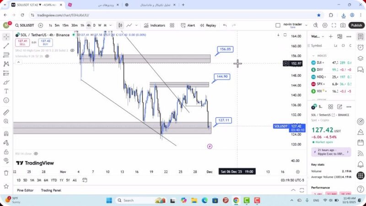This screenshot has height=206, width=366.
Task: Click the Alert icon in toolbar
Action: click(x=188, y=26)
